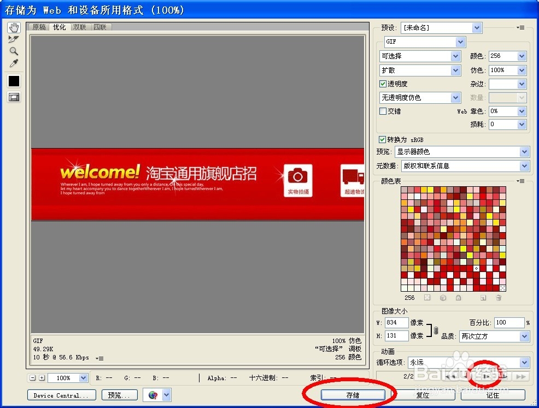
Task: Open the 预设 preset dropdown
Action: (x=441, y=28)
